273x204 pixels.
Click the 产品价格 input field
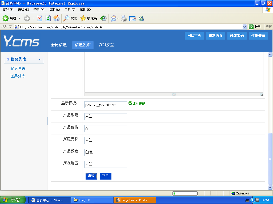click(x=106, y=128)
